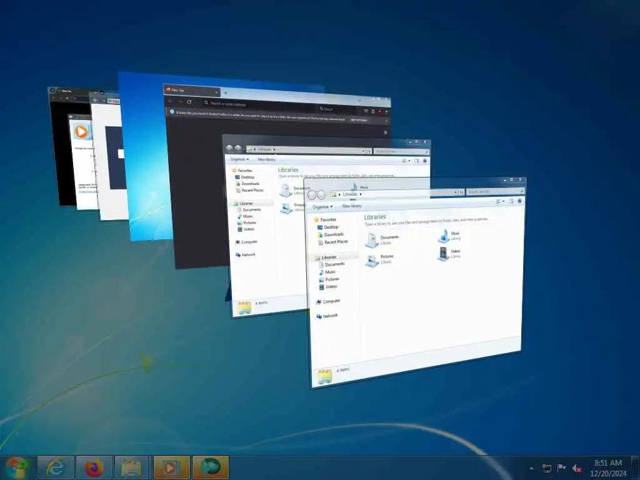
Task: Open Action Center flag in system tray
Action: [x=562, y=468]
